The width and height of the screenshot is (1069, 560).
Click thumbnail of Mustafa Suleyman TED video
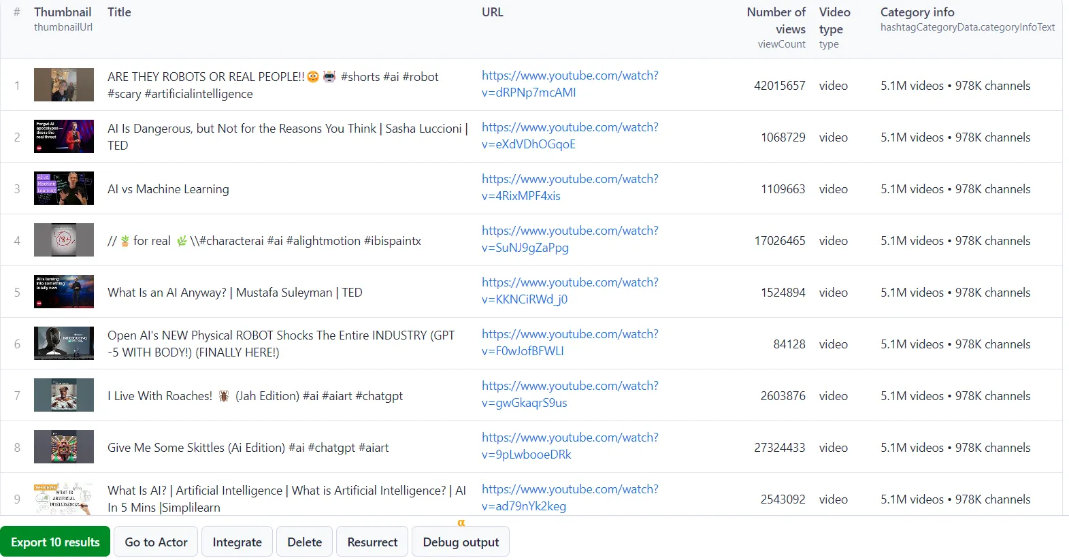tap(64, 292)
